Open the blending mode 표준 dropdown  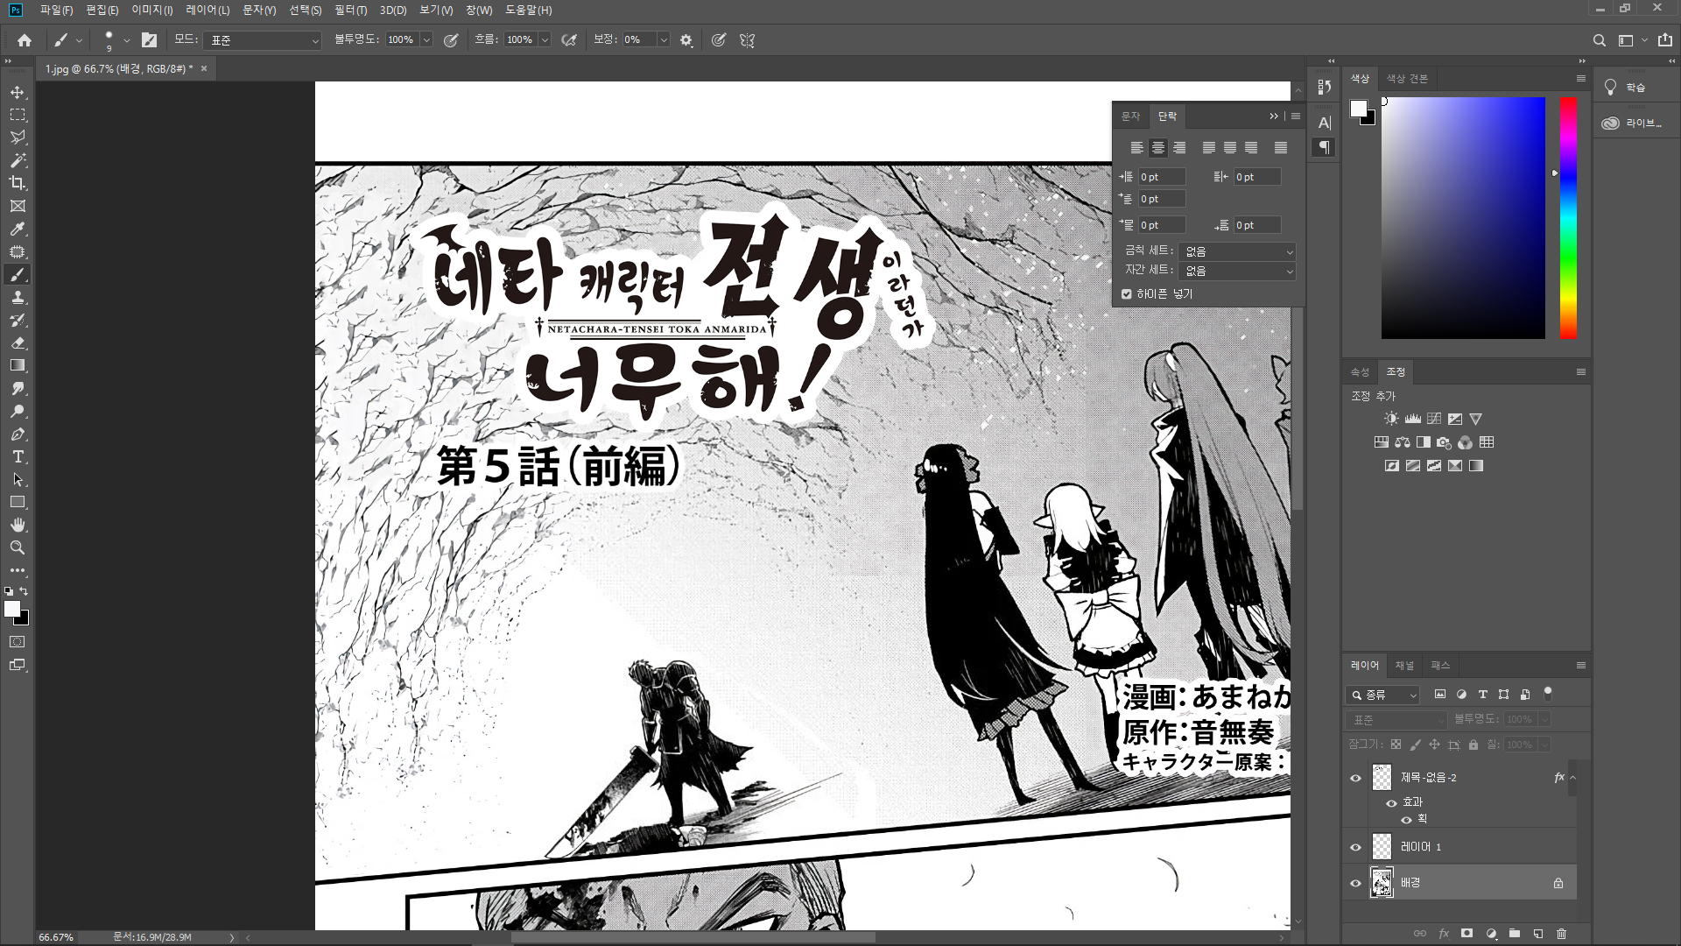pyautogui.click(x=263, y=40)
